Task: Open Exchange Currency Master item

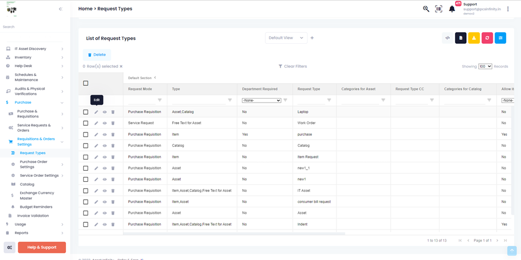Action: pyautogui.click(x=37, y=196)
